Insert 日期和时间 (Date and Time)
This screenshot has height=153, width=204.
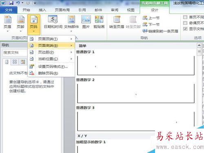tap(53, 22)
